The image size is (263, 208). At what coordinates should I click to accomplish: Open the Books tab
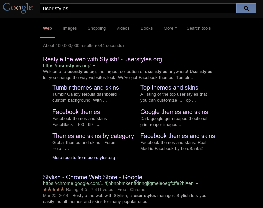click(147, 28)
